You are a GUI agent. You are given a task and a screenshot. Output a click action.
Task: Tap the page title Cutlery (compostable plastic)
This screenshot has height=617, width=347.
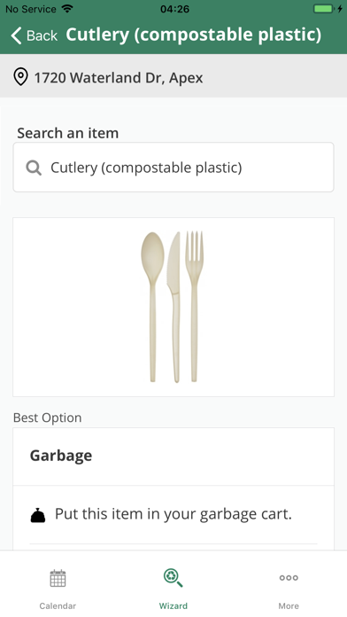tap(193, 35)
